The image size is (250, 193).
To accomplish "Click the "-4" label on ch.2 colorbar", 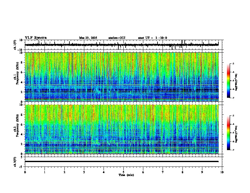I will coord(233,124).
